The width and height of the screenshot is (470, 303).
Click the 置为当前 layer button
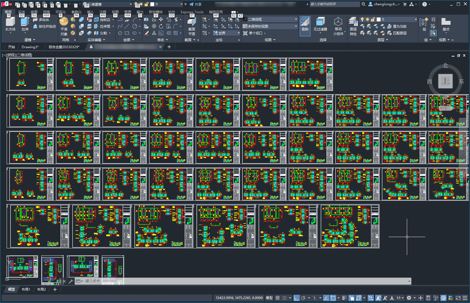397,26
